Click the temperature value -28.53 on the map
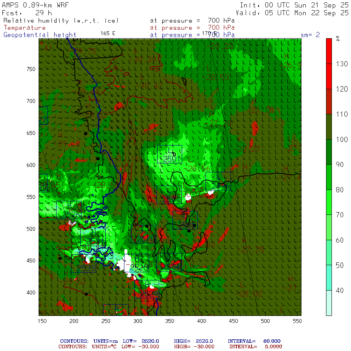The width and height of the screenshot is (351, 351). coord(216,78)
